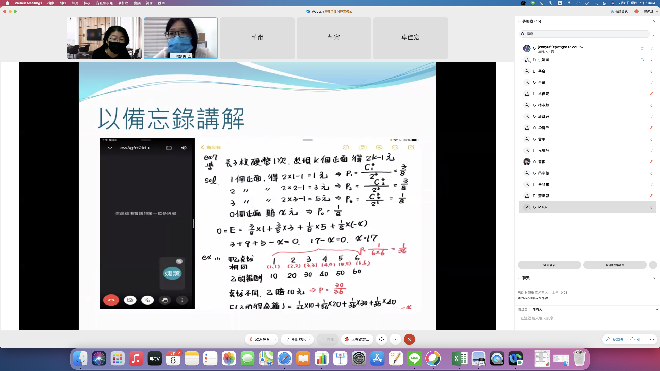Click the participant 搜尋 search field
The width and height of the screenshot is (660, 371).
tap(585, 34)
